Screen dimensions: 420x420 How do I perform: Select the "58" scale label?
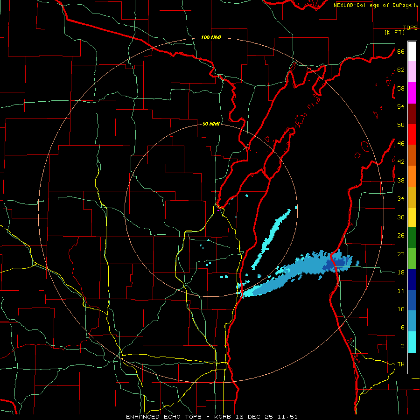tap(401, 88)
